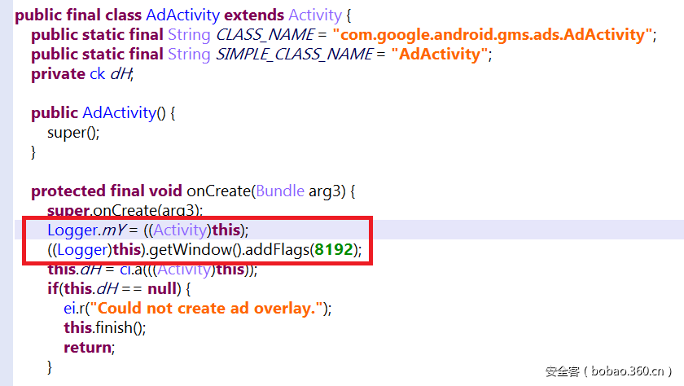Image resolution: width=684 pixels, height=386 pixels.
Task: Click the Activity superclass after extends
Action: point(315,15)
